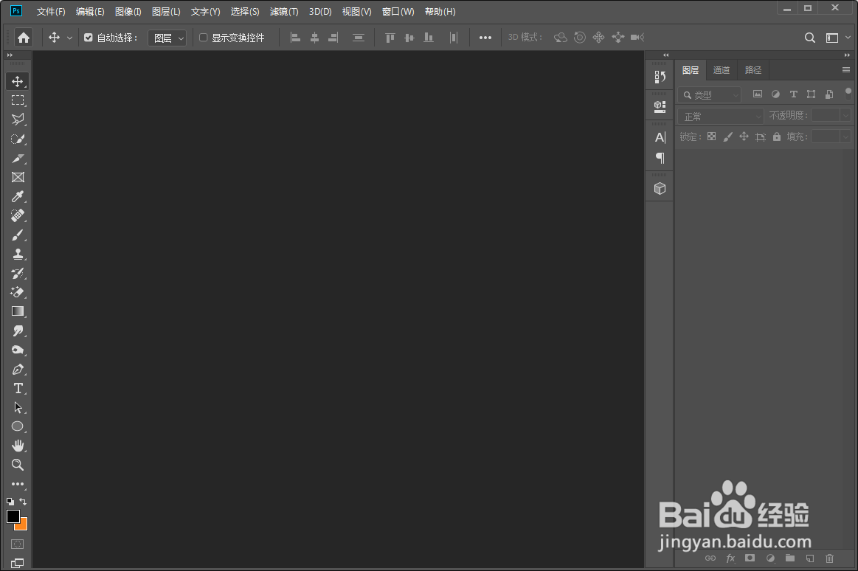Screen dimensions: 858x571
Task: Open the 填充 fill dropdown arrow
Action: [846, 136]
